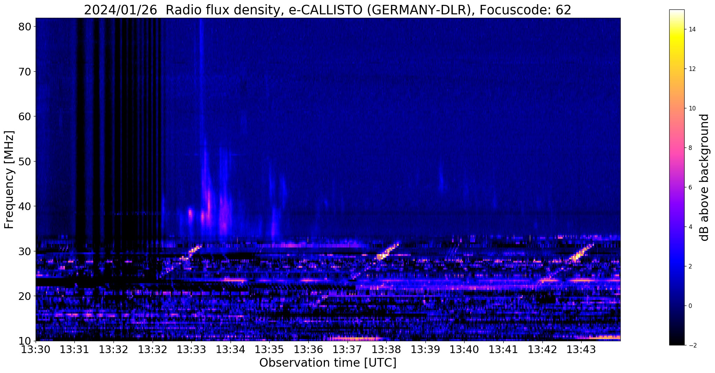
Task: Click the 13:42 time tick label
Action: click(x=542, y=350)
